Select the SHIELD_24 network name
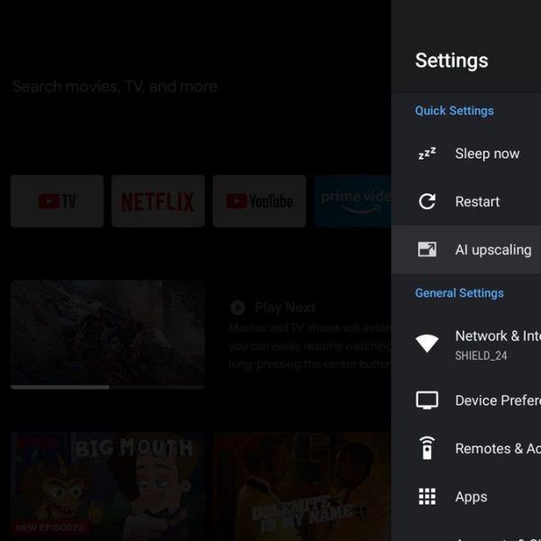The image size is (541, 541). click(x=481, y=356)
